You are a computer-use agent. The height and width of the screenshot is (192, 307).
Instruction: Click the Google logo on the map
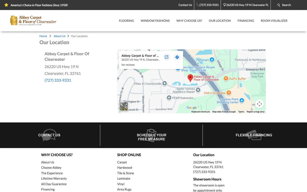(192, 108)
